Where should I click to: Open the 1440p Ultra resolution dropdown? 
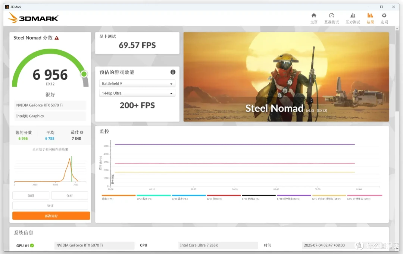point(137,93)
